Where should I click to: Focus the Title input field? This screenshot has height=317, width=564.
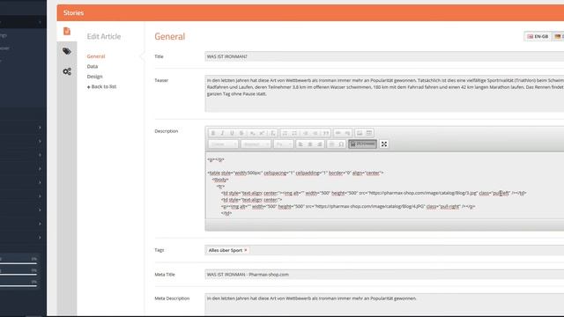click(x=384, y=56)
